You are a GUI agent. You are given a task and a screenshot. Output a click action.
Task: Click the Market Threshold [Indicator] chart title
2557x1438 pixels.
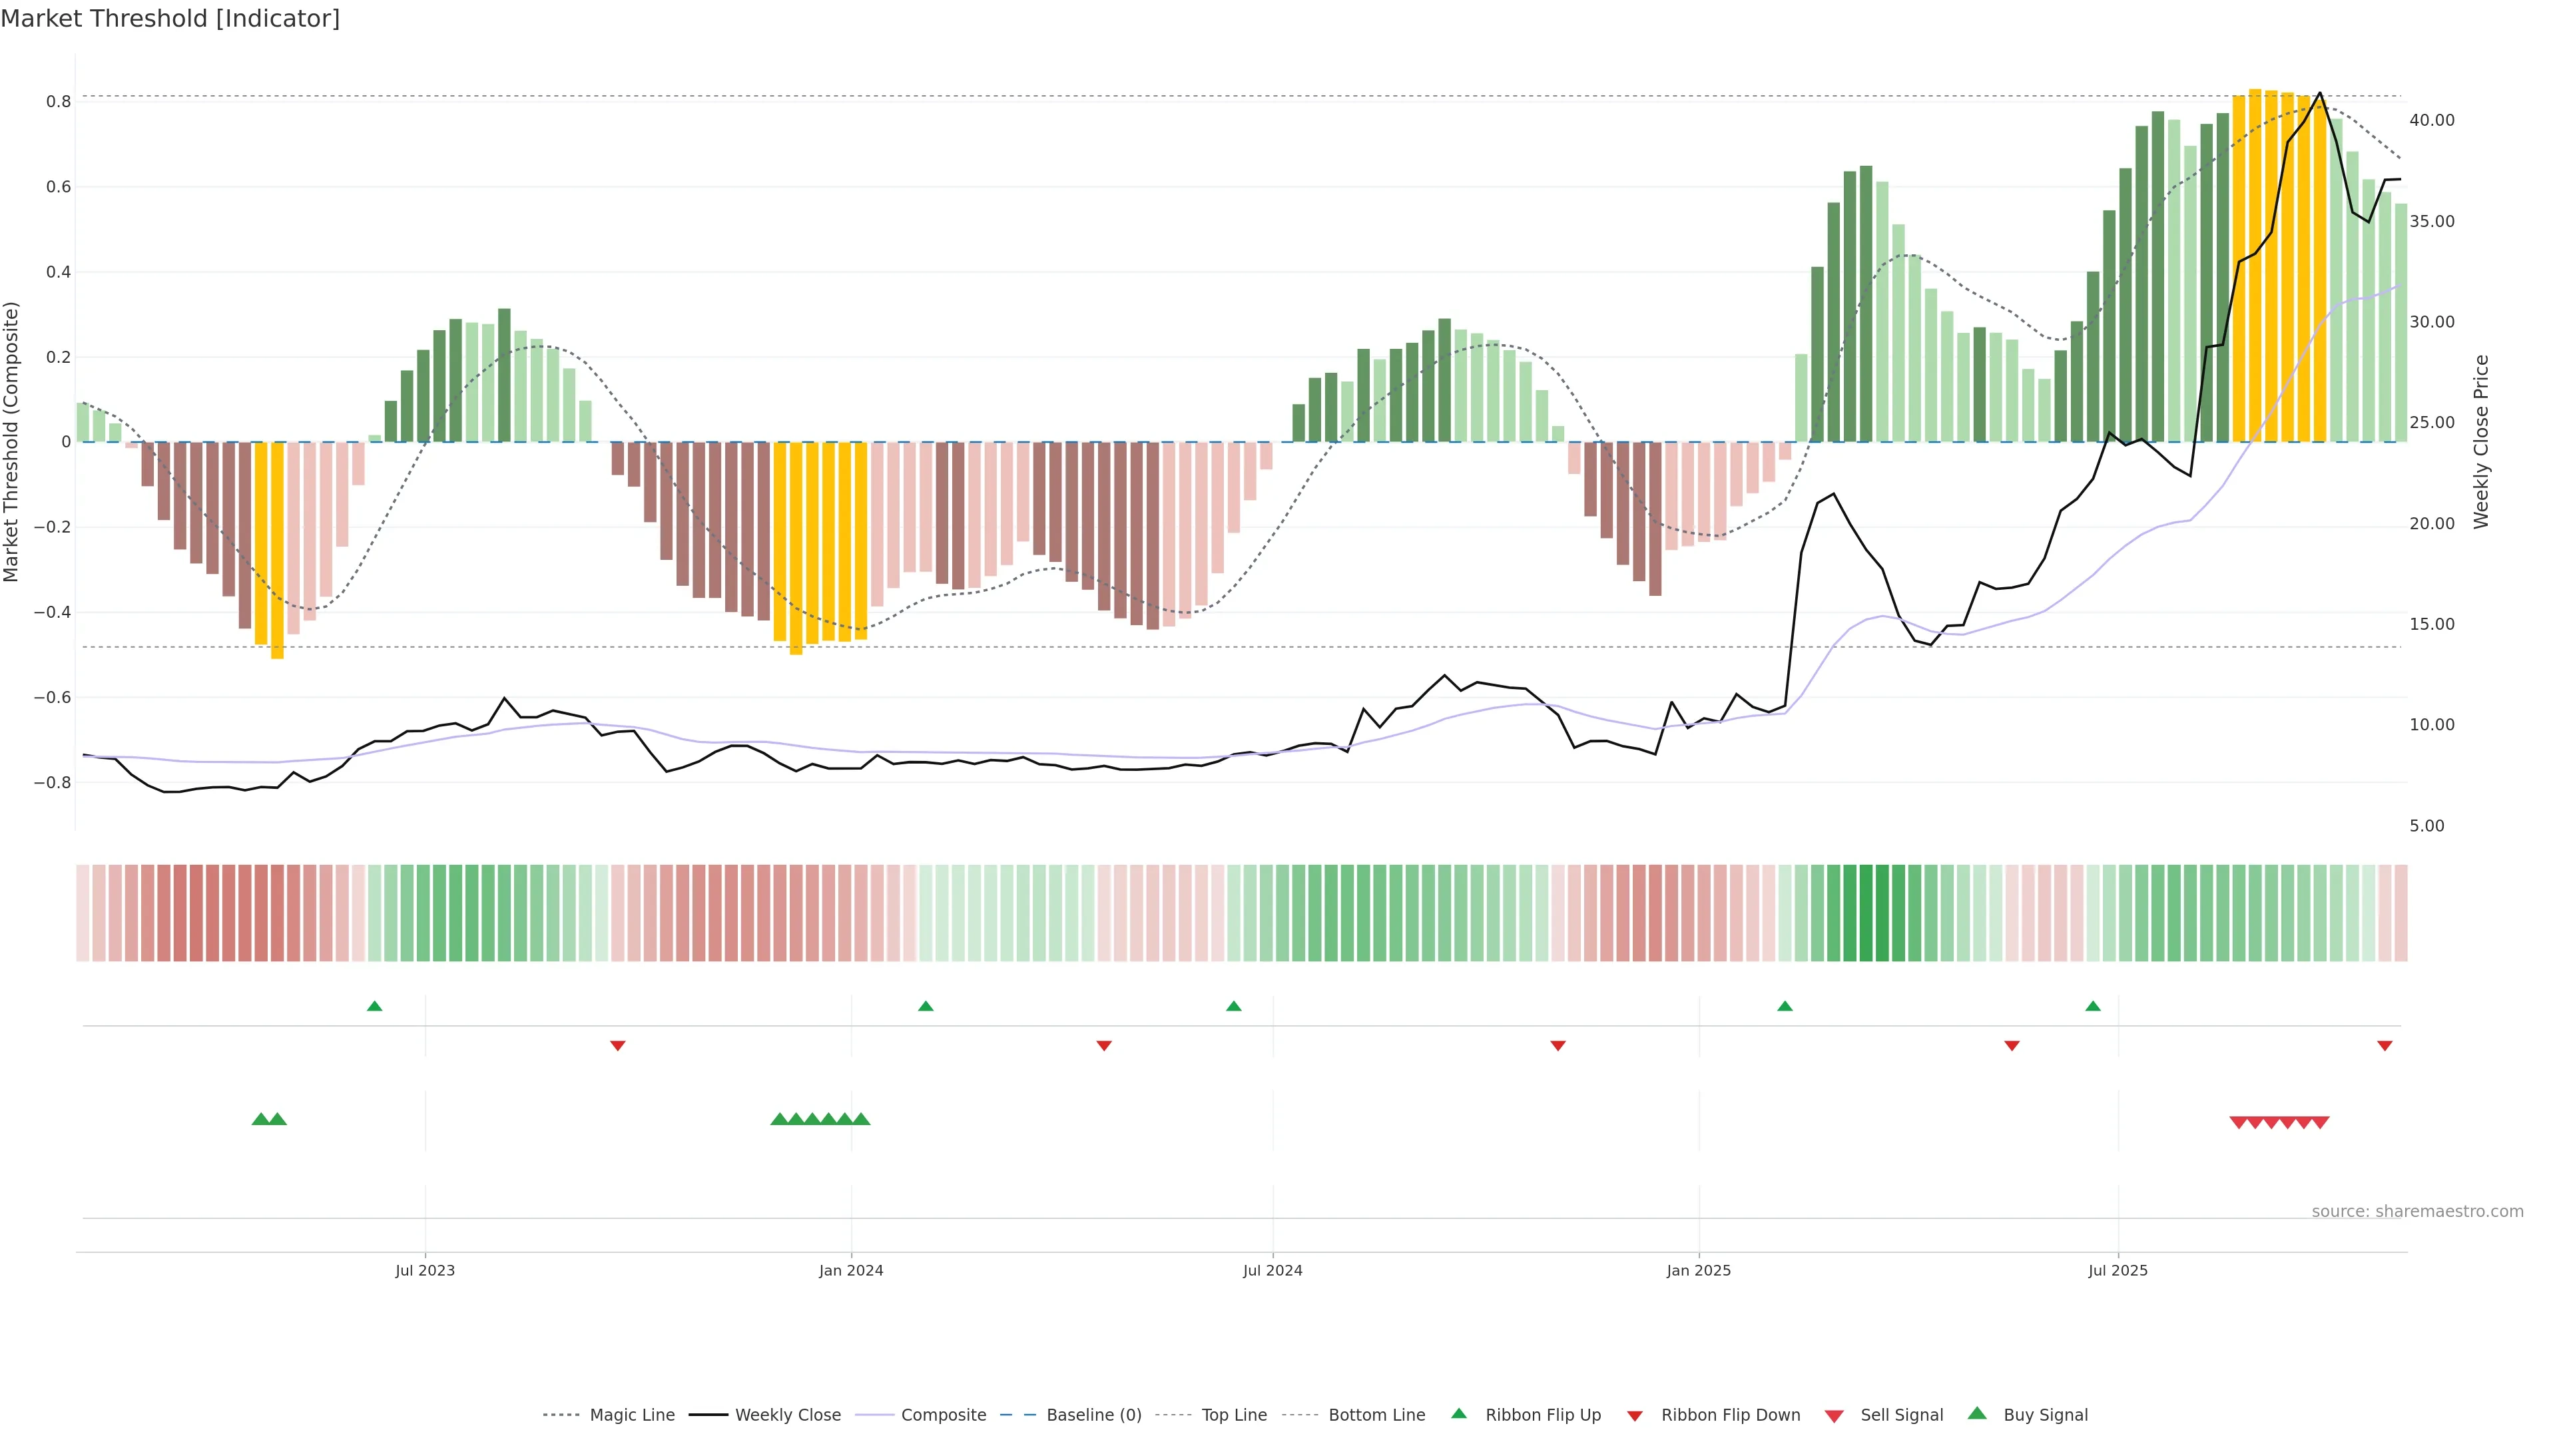pos(170,19)
